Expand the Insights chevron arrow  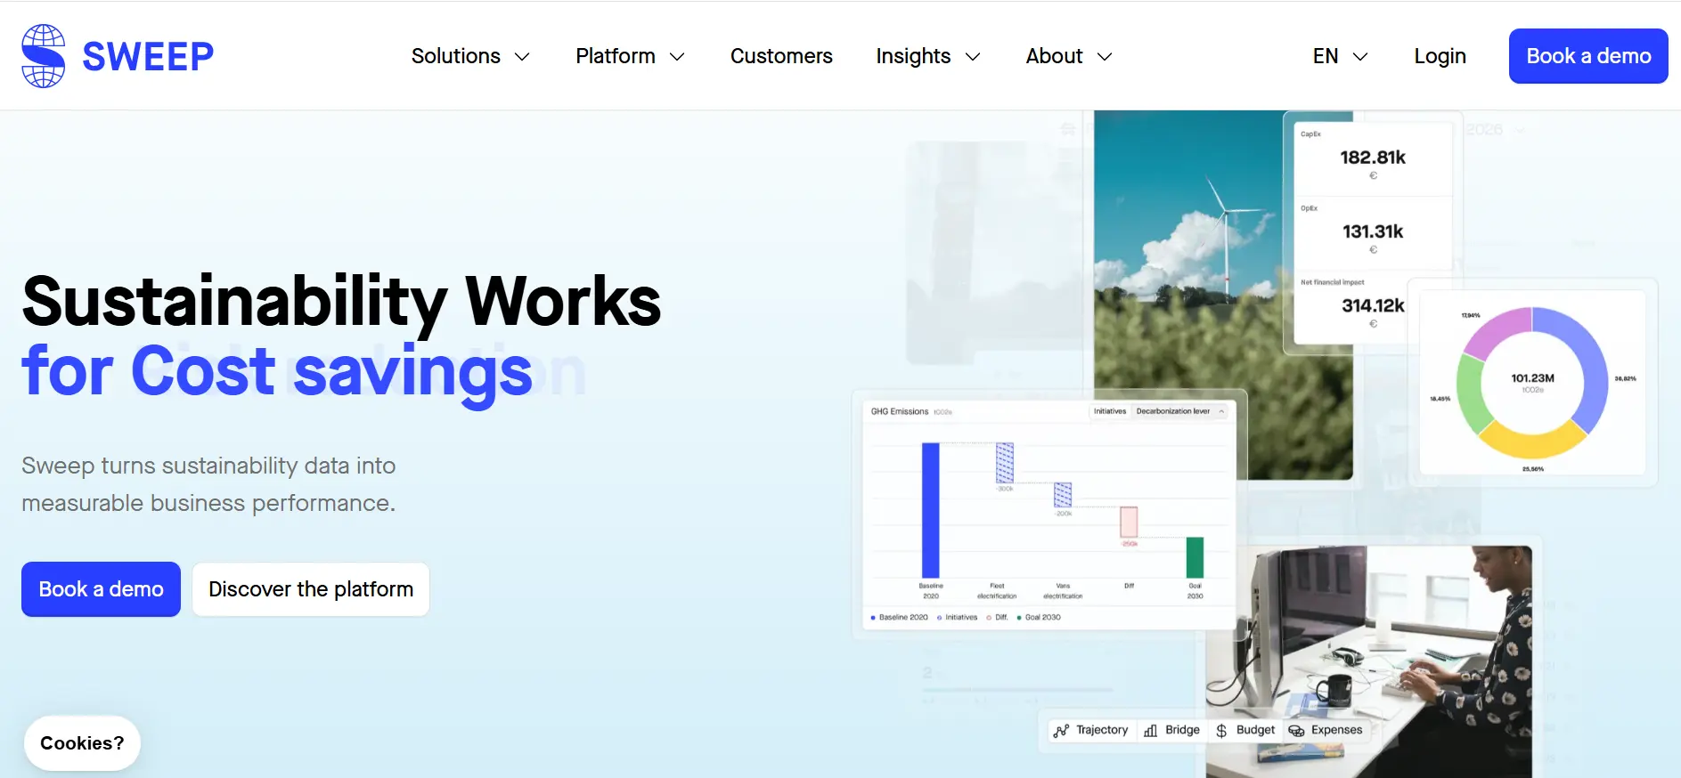pos(973,57)
